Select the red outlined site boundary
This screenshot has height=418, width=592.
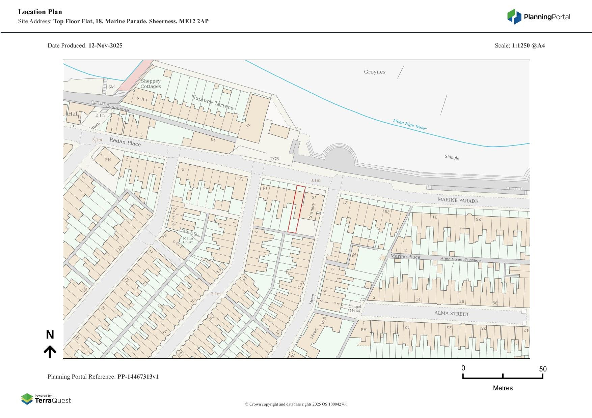(x=296, y=209)
